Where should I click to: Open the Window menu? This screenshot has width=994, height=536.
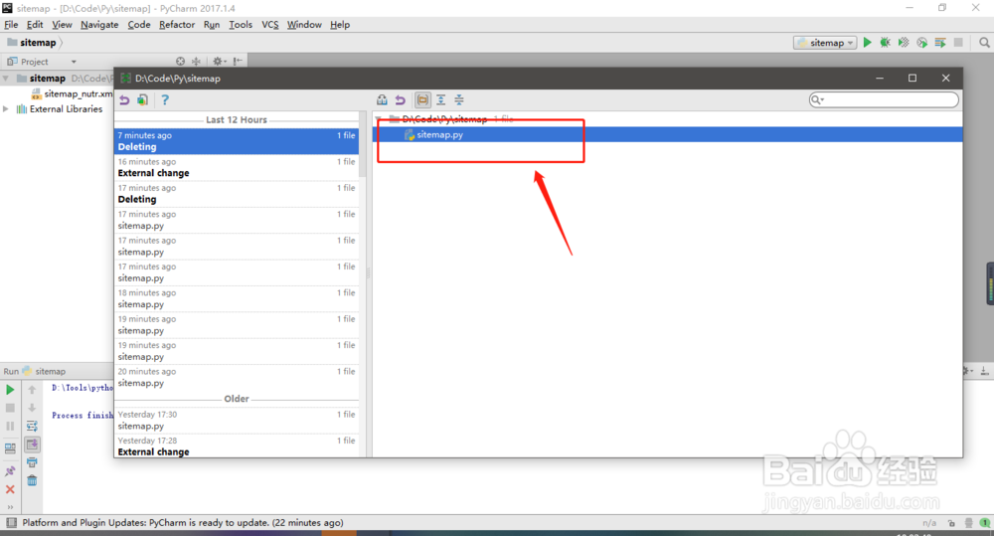coord(304,25)
